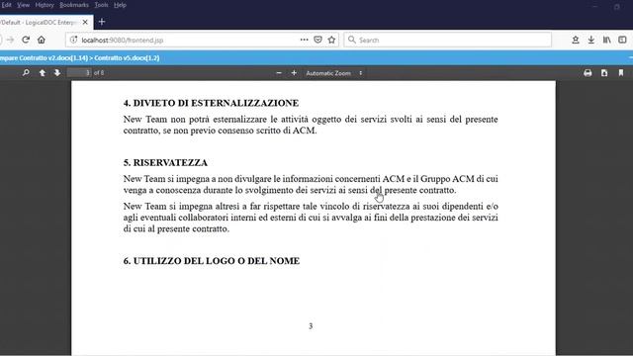Open the Library icon
The width and height of the screenshot is (633, 356).
(x=606, y=40)
